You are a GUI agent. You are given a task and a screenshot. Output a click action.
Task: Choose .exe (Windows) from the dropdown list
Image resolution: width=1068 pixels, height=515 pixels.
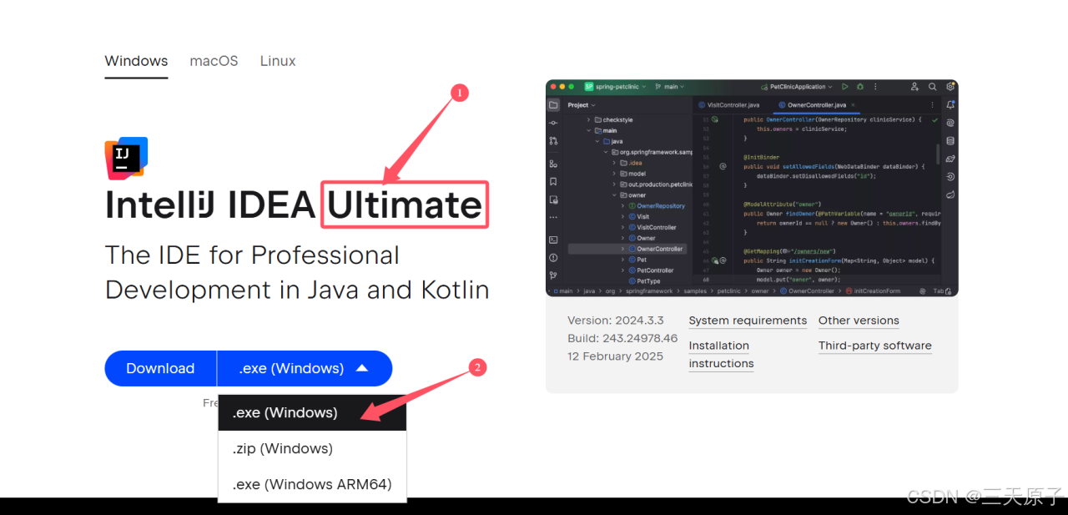tap(312, 412)
